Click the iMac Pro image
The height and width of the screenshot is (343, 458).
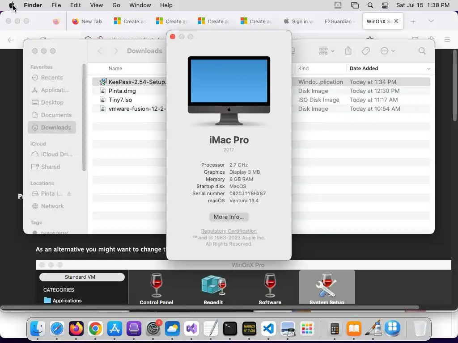click(229, 90)
